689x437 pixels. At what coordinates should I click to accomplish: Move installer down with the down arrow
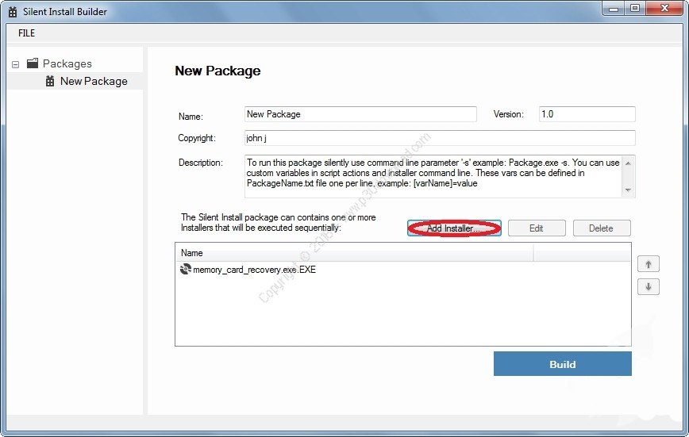click(648, 287)
